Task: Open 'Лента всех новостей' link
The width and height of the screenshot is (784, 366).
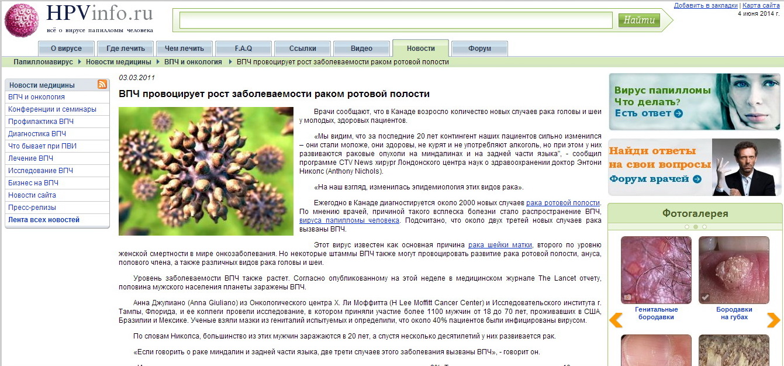Action: click(x=44, y=220)
